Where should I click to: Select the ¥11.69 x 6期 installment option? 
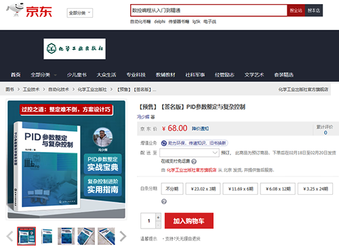[241, 189]
